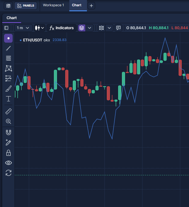
Task: Select the brush drawing tool
Action: (9, 88)
